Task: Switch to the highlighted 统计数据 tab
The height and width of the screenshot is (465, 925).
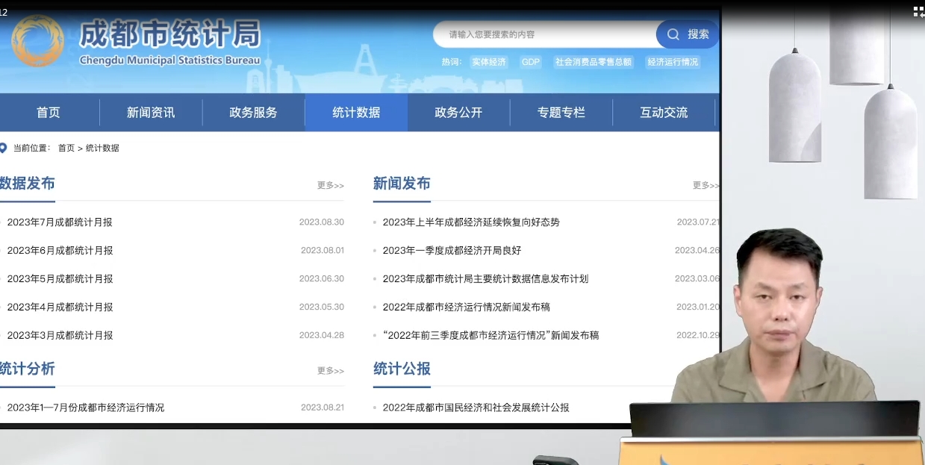Action: (x=356, y=112)
